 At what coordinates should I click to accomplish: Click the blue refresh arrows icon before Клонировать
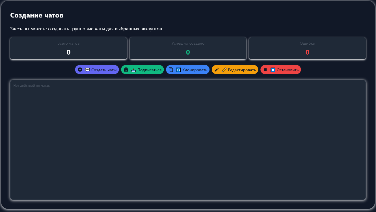pos(178,70)
